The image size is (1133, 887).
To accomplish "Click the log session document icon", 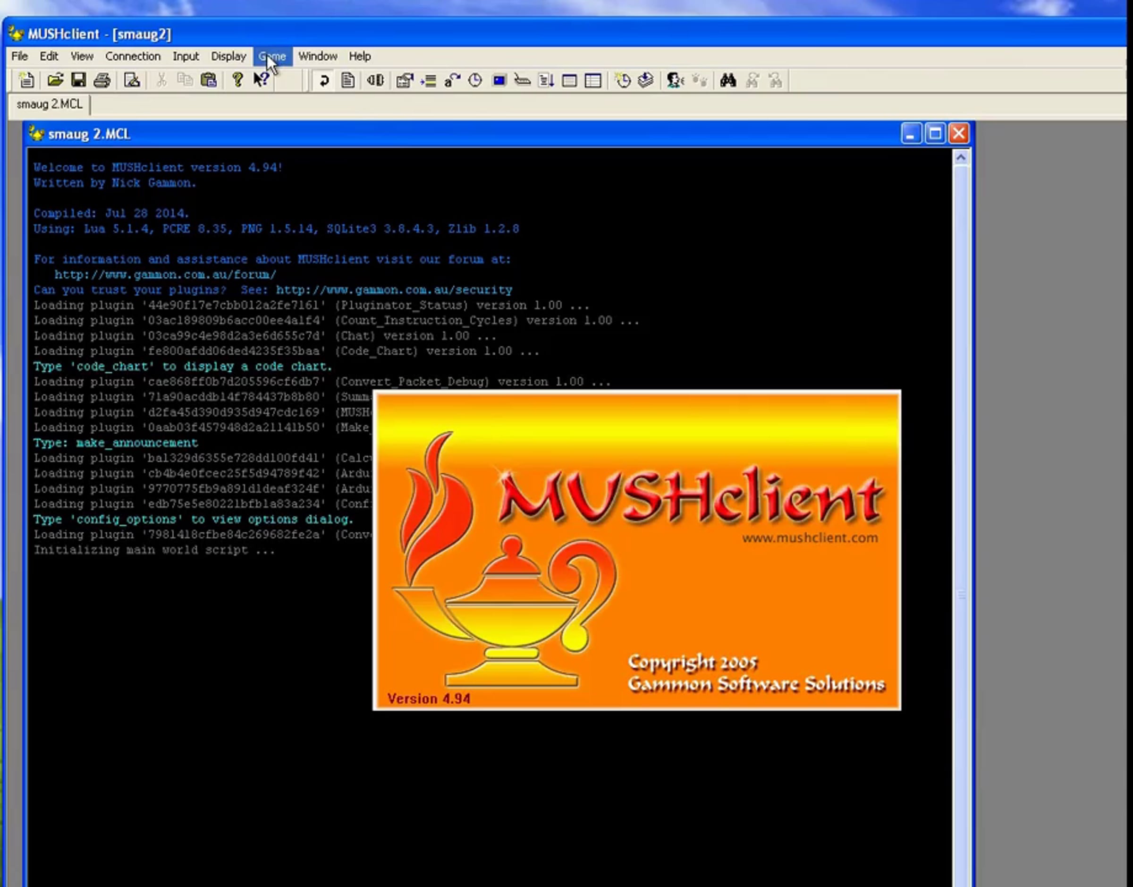I will click(348, 80).
